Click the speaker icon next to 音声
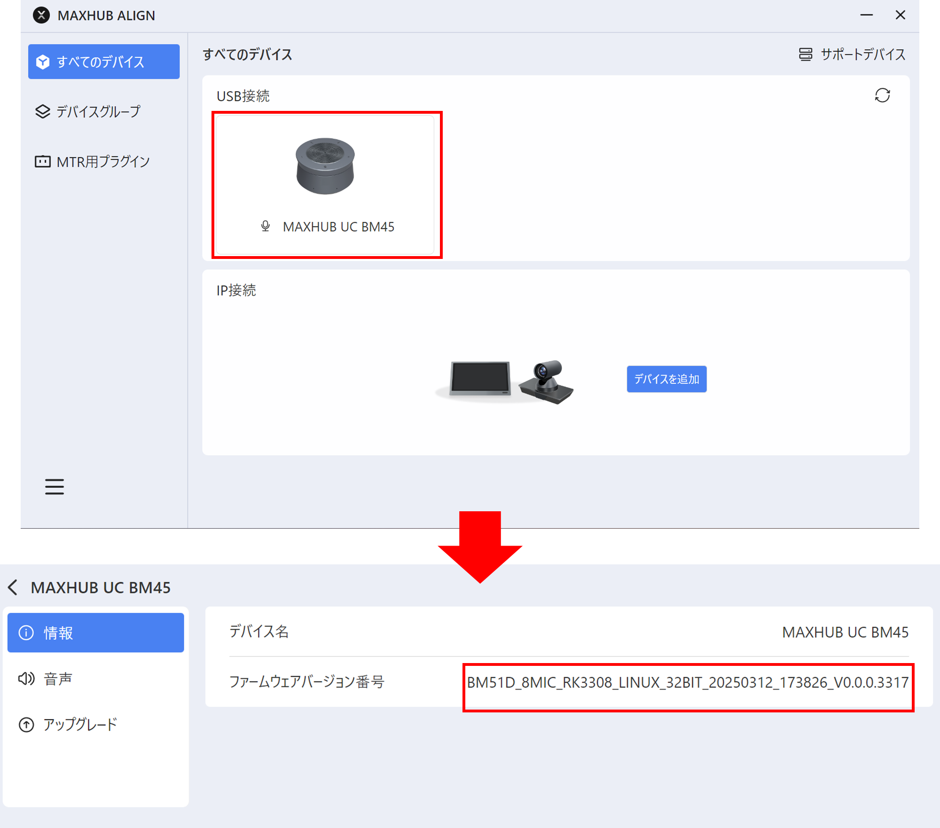The height and width of the screenshot is (828, 940). click(26, 679)
